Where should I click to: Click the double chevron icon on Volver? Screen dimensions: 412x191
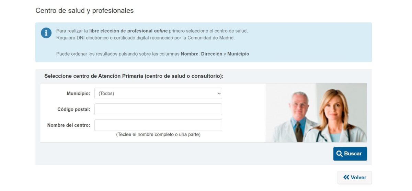coord(346,178)
